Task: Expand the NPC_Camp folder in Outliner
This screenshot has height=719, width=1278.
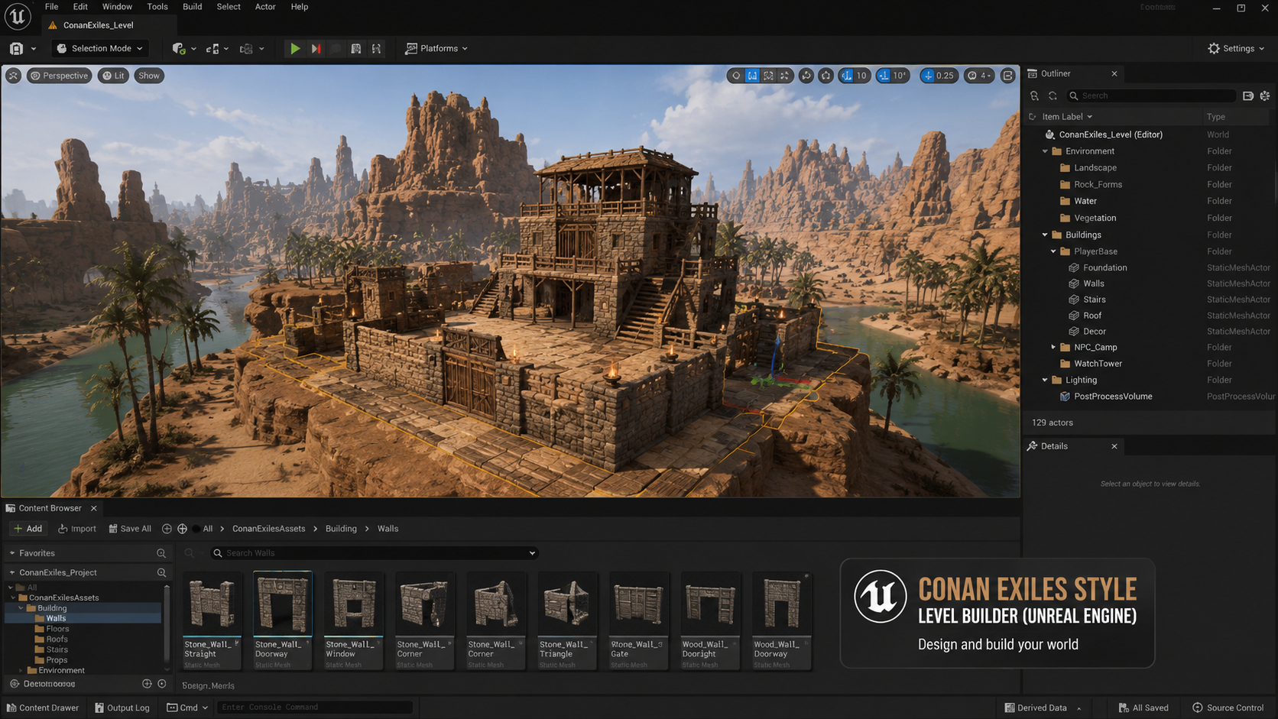Action: pos(1053,347)
